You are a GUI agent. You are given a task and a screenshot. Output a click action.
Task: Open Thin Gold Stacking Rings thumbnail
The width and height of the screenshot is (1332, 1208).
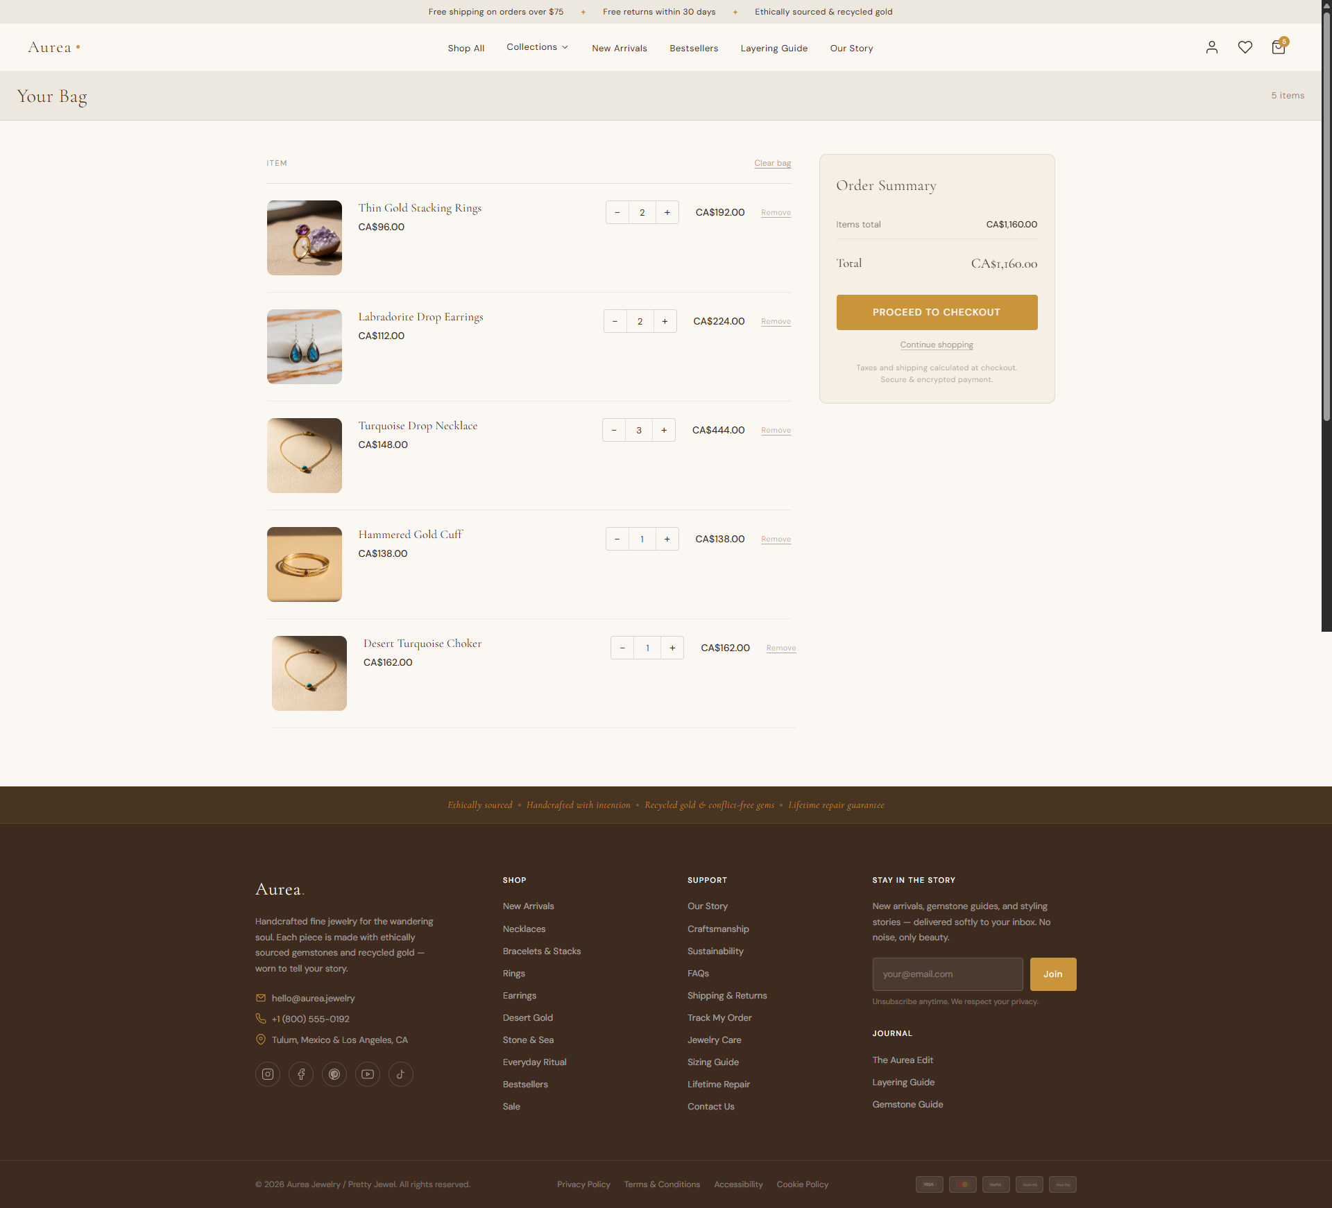[305, 238]
